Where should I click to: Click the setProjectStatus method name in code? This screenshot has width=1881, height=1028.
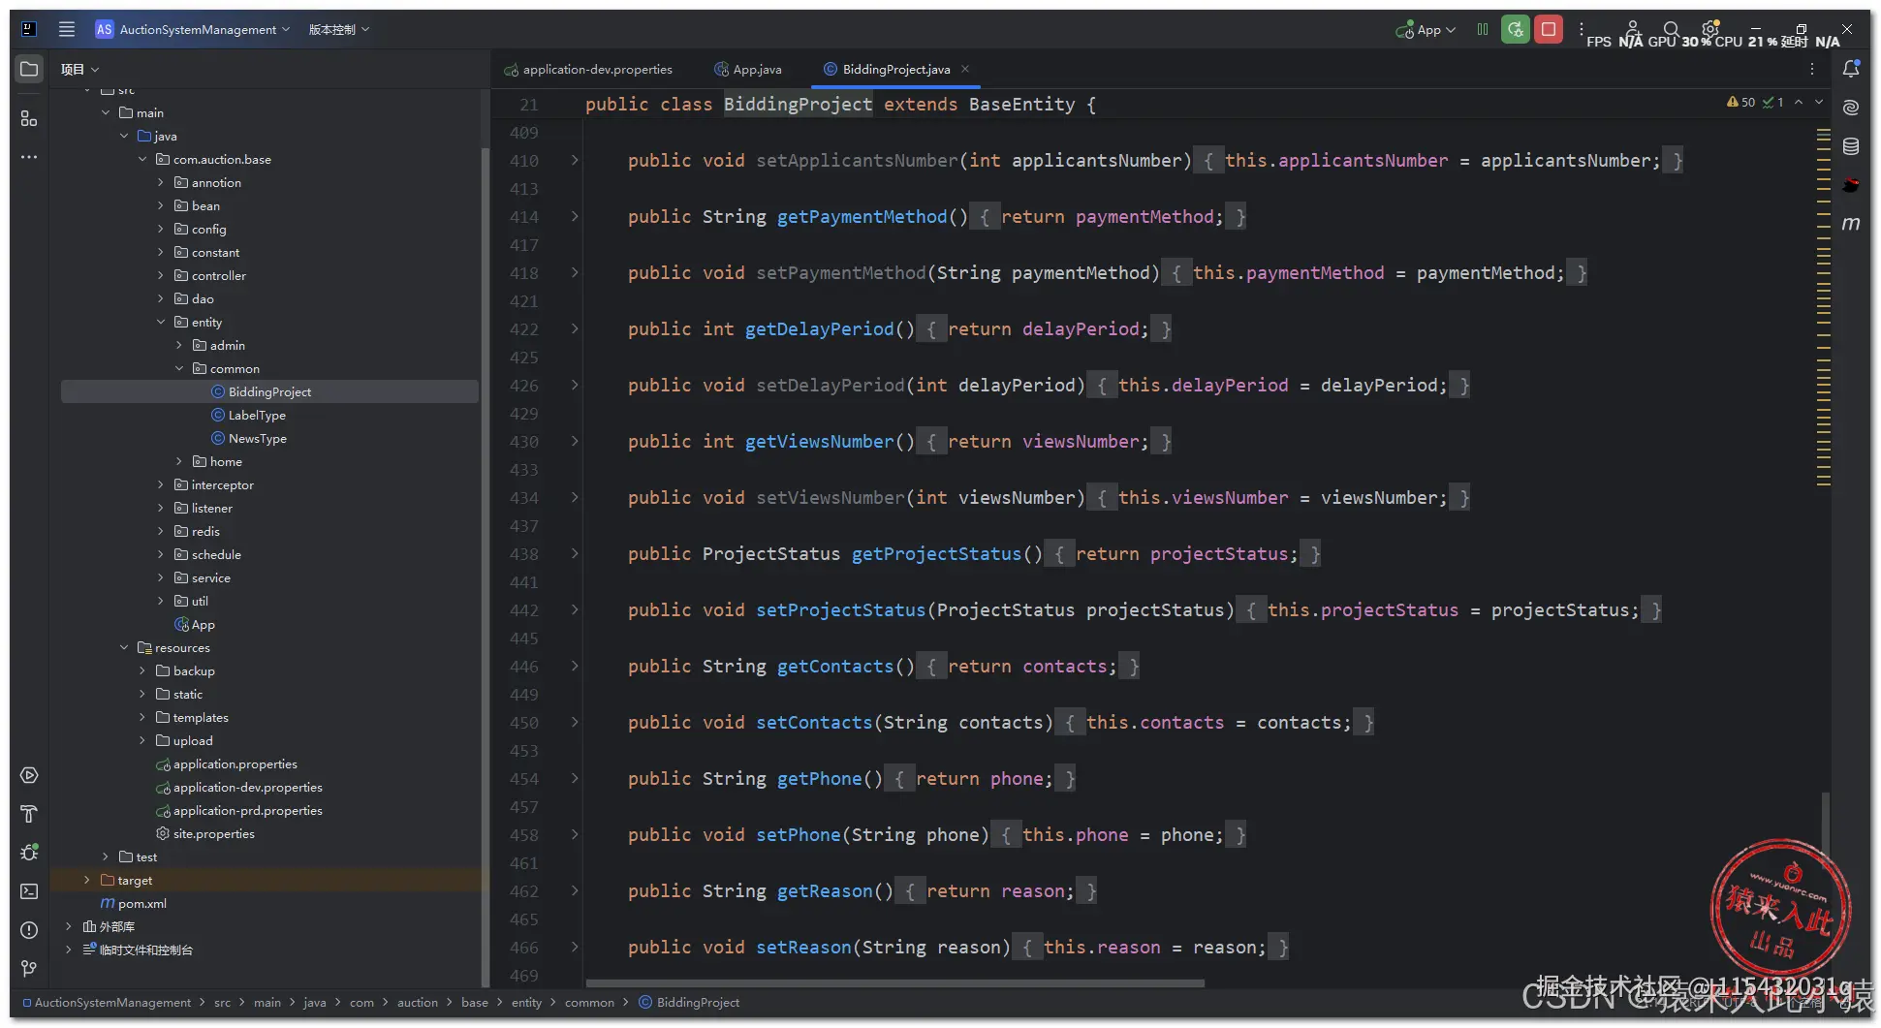[840, 609]
